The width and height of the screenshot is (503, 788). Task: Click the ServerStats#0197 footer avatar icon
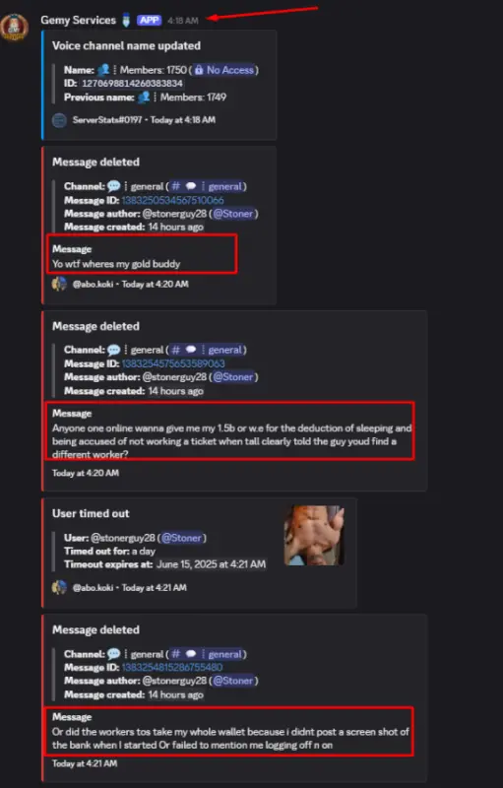coord(59,120)
